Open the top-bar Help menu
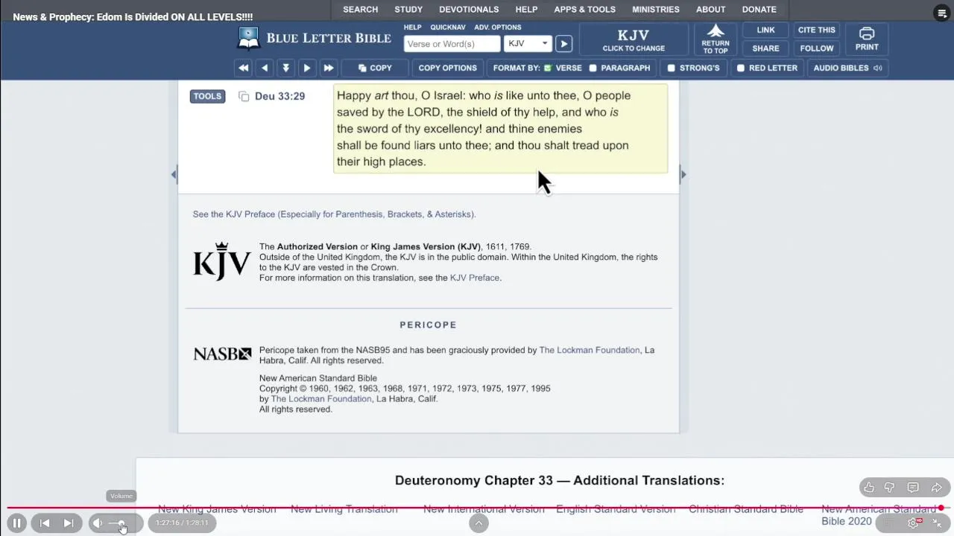This screenshot has height=536, width=954. [526, 10]
